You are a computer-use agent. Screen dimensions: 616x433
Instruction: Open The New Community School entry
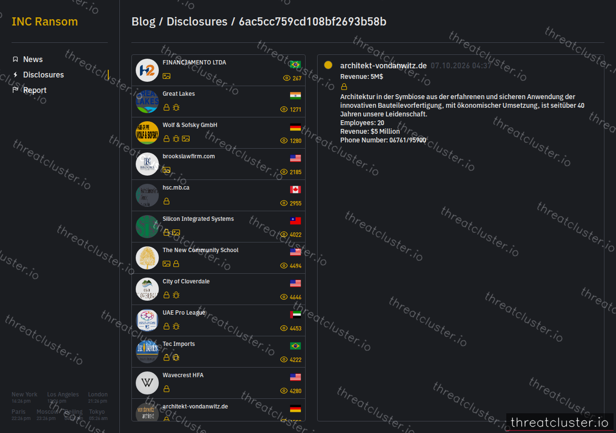(218, 258)
